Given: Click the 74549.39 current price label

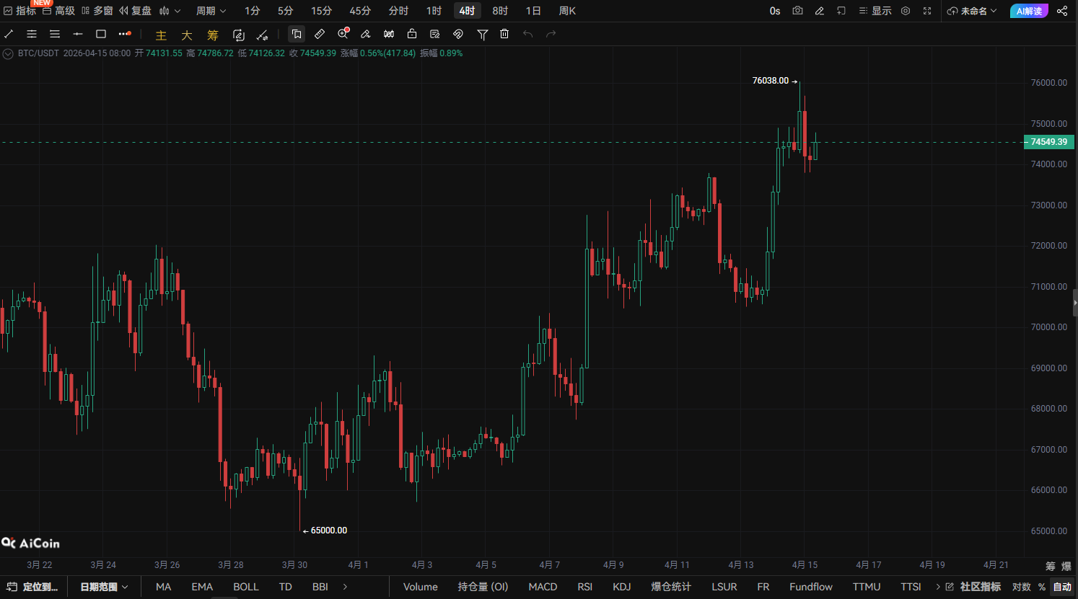Looking at the screenshot, I should click(x=1049, y=142).
